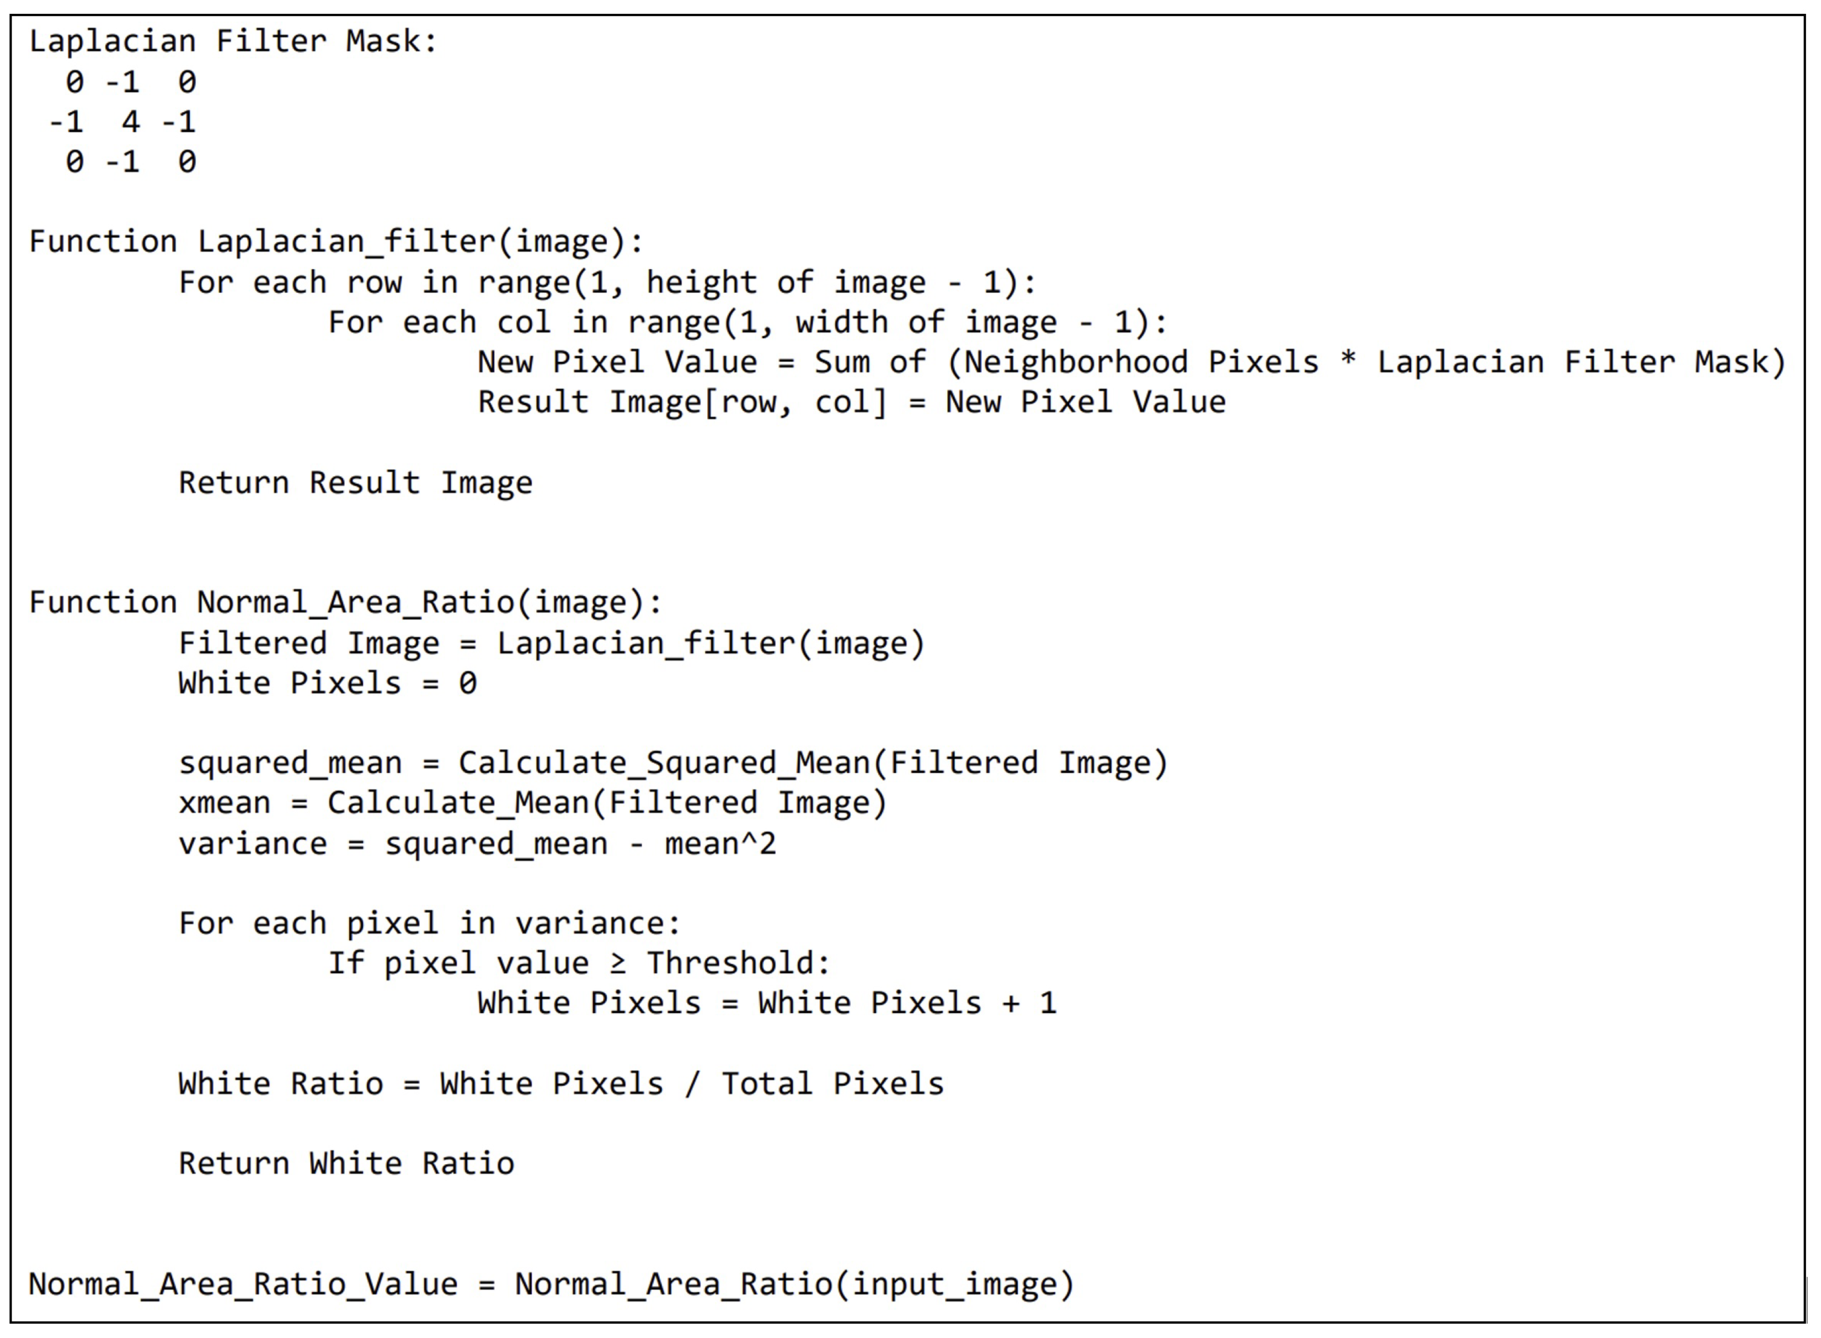Click the "White Pixels = 0" line
The image size is (1821, 1338).
point(327,683)
